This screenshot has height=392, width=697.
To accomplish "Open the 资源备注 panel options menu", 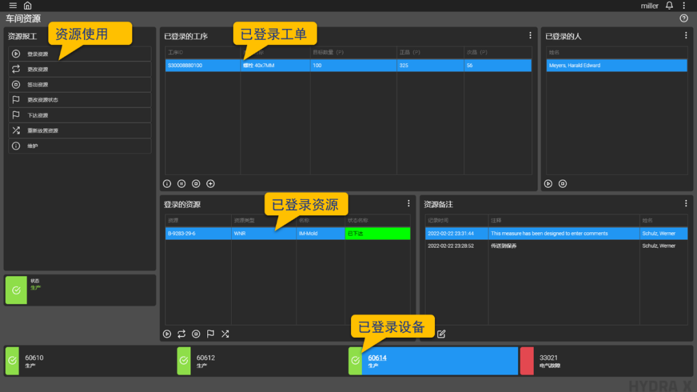I will tap(686, 203).
